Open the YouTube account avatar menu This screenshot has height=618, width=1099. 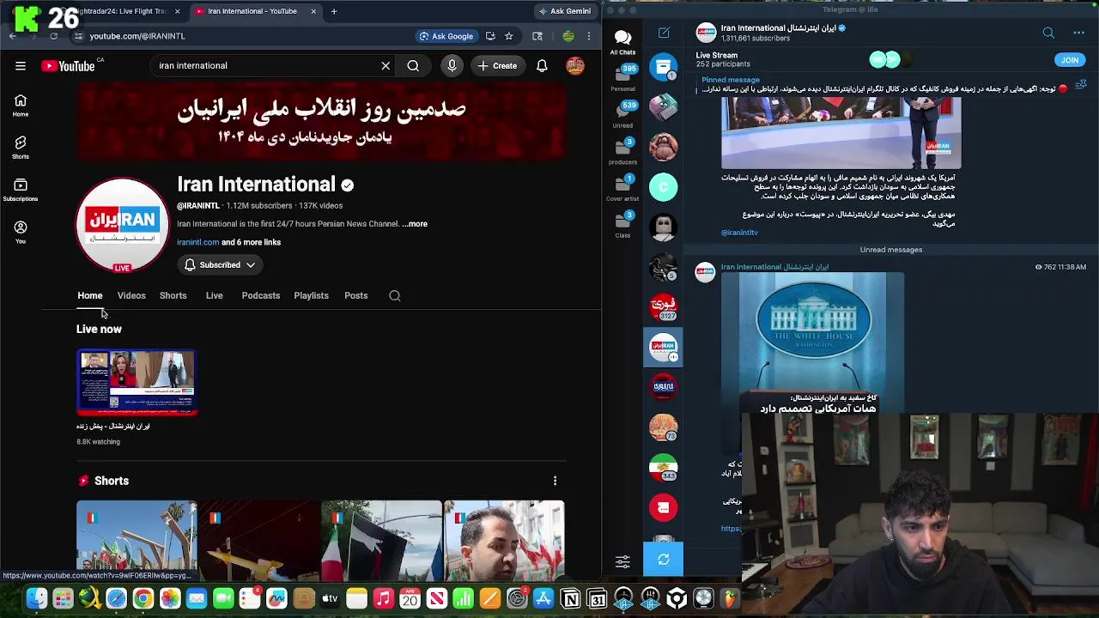click(x=575, y=66)
